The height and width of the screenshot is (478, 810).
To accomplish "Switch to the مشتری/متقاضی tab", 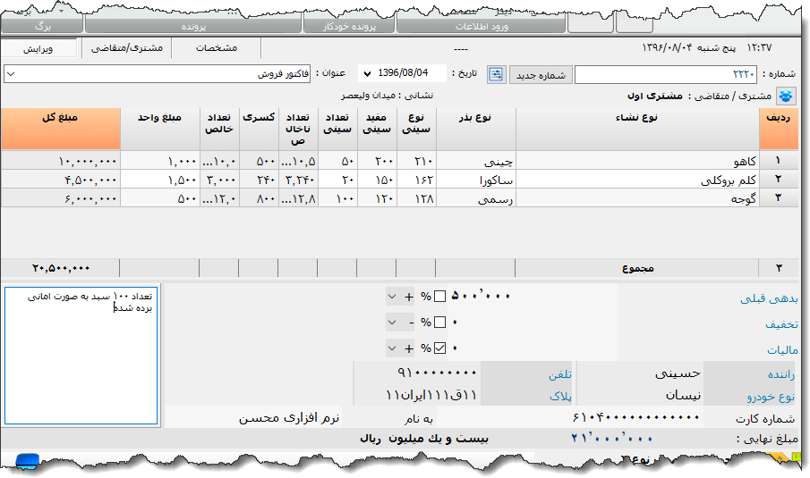I will [x=126, y=48].
